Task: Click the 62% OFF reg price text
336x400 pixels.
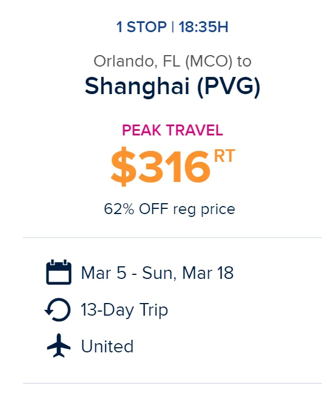Action: click(x=169, y=209)
